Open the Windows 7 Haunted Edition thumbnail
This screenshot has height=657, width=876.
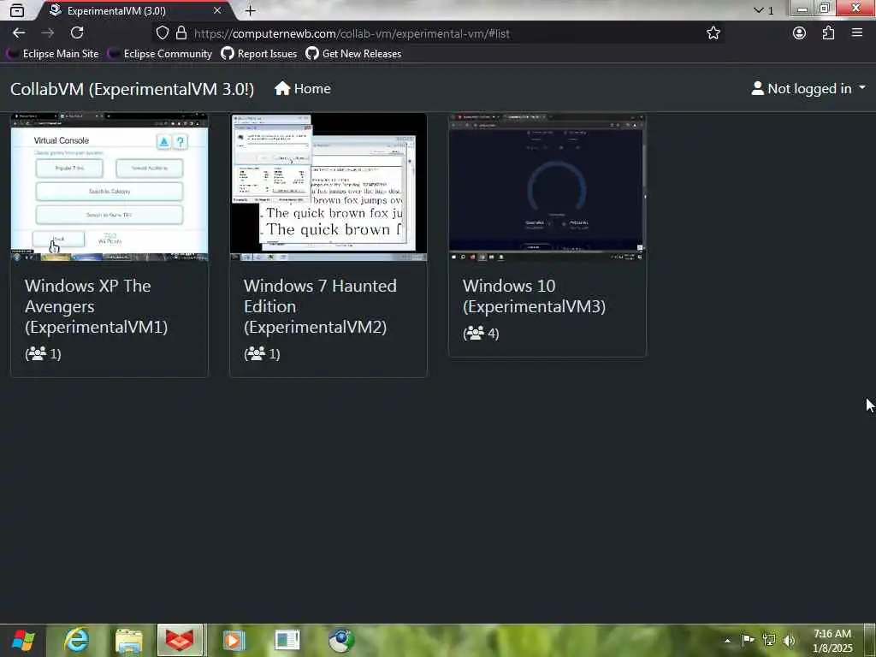click(x=328, y=187)
